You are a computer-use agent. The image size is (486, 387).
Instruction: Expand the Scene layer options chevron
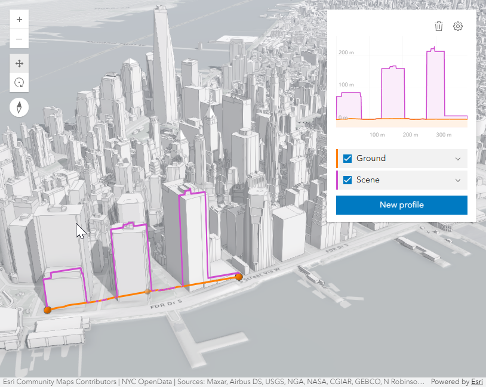point(458,179)
